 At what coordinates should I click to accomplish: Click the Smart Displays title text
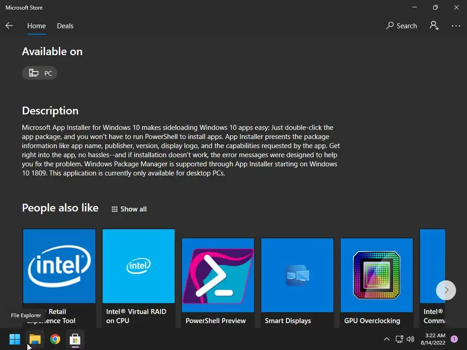(x=288, y=321)
